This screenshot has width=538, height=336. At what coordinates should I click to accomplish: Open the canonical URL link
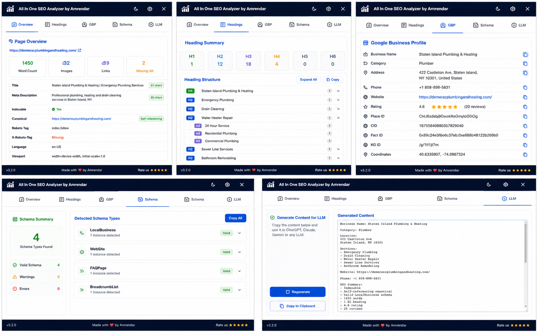(x=81, y=119)
